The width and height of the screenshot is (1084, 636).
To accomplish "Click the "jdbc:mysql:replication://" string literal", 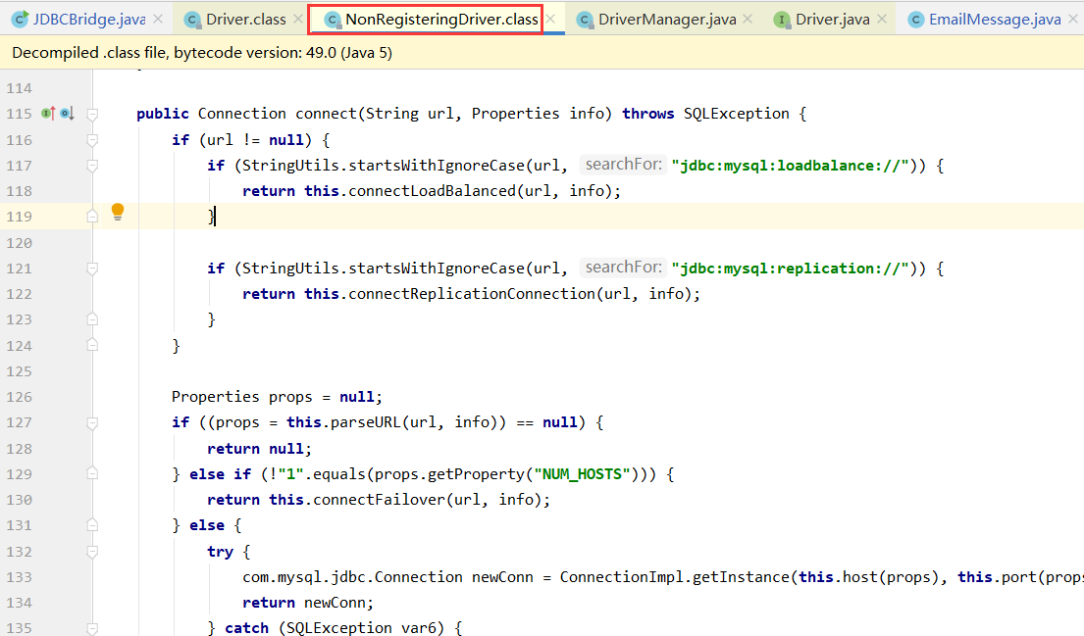I will point(790,269).
